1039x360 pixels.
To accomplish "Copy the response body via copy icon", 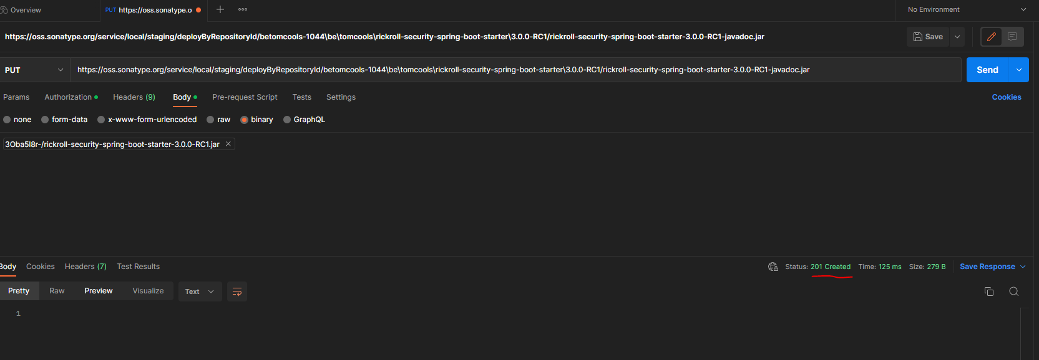I will coord(989,291).
